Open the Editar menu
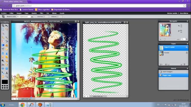This screenshot has height=107, width=191. 12,13
